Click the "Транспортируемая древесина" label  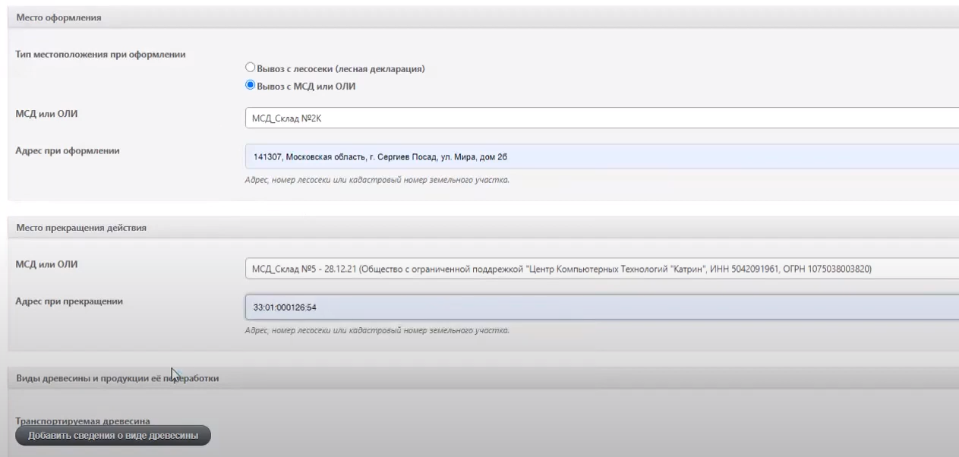pos(83,420)
